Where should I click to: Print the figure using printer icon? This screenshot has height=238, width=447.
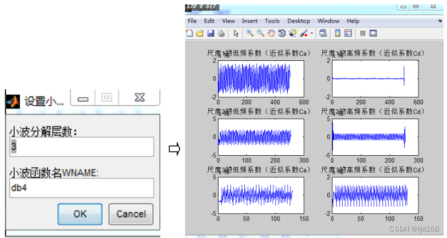pyautogui.click(x=221, y=33)
